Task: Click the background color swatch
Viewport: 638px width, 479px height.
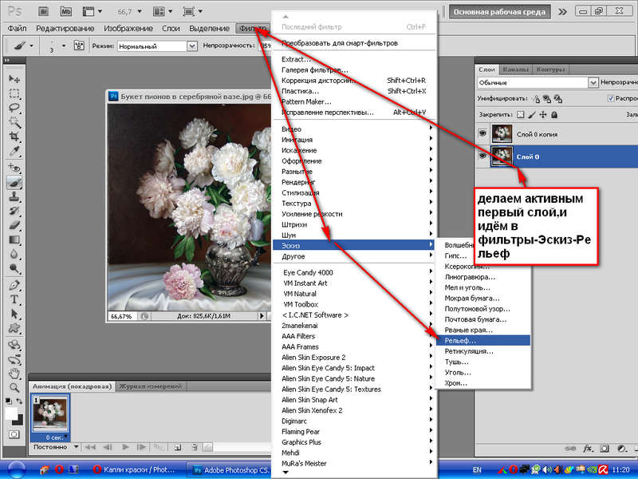Action: [19, 422]
